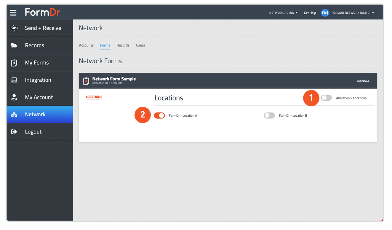Open Records in the sidebar

pyautogui.click(x=40, y=45)
